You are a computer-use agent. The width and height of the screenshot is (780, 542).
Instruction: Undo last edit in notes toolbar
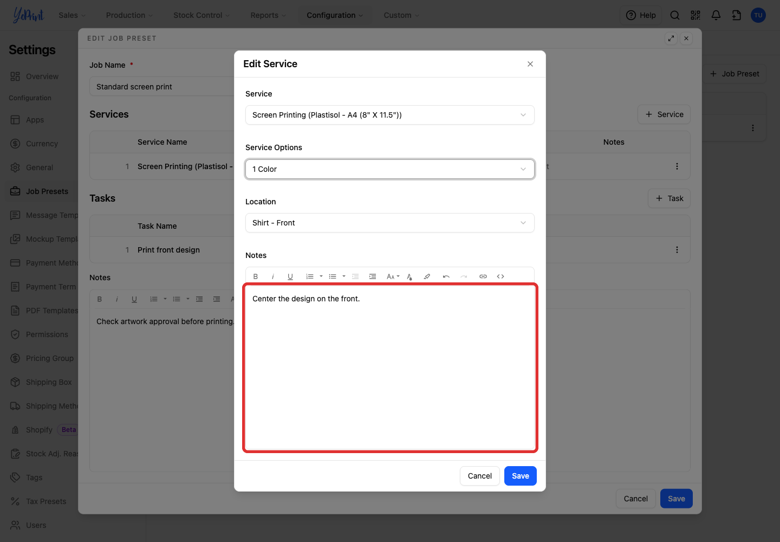coord(446,276)
